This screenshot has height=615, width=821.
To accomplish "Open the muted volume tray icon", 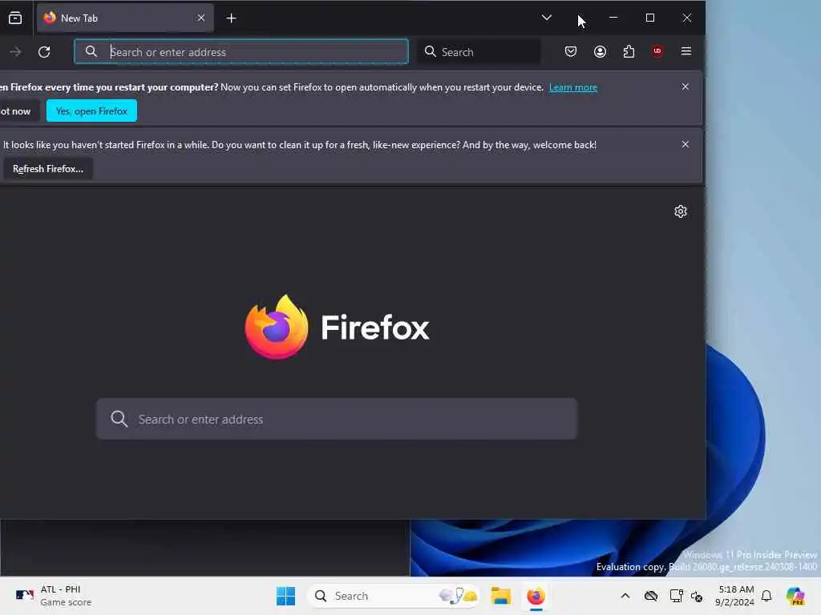I will click(697, 596).
